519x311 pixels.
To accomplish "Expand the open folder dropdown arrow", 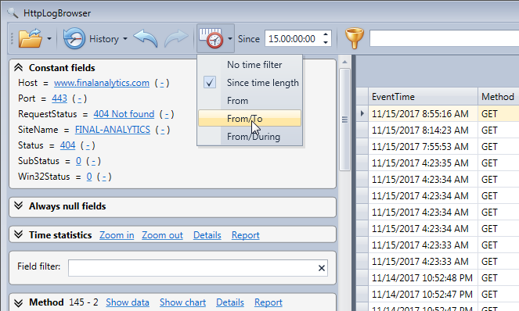I will tap(49, 38).
